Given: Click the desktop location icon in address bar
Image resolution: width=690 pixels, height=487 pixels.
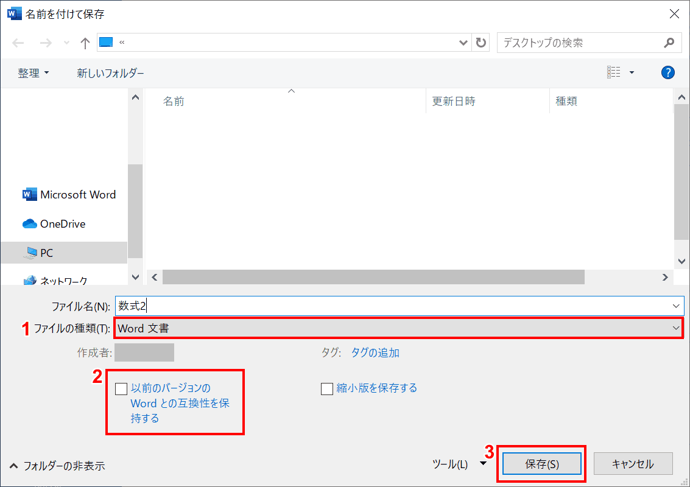Looking at the screenshot, I should click(x=106, y=42).
